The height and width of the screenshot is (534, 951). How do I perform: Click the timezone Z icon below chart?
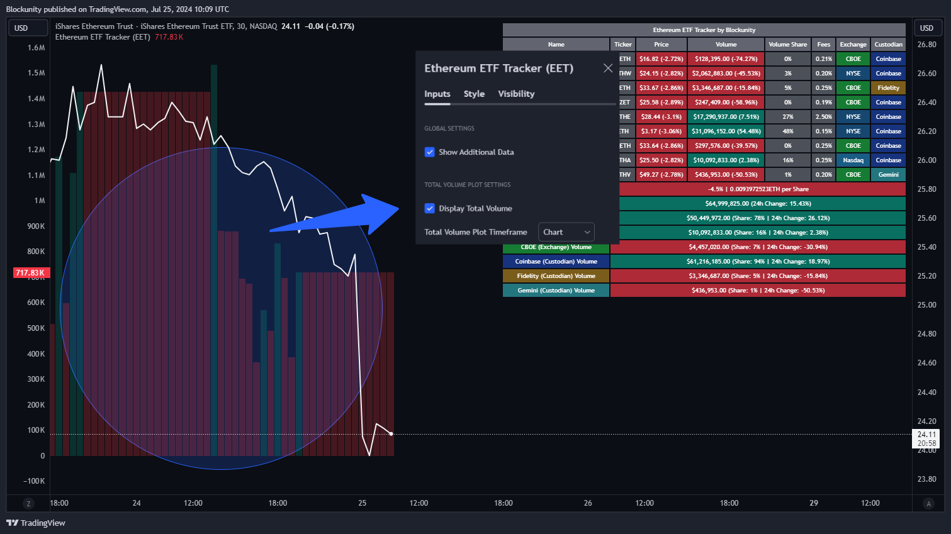(x=28, y=503)
